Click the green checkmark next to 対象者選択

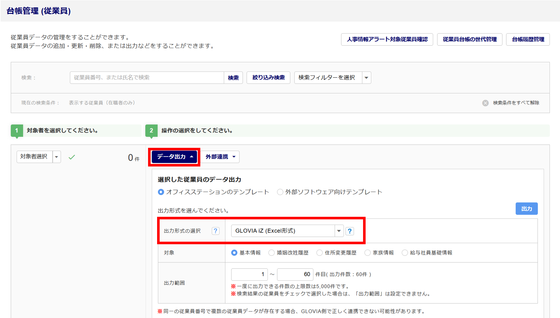(x=72, y=157)
